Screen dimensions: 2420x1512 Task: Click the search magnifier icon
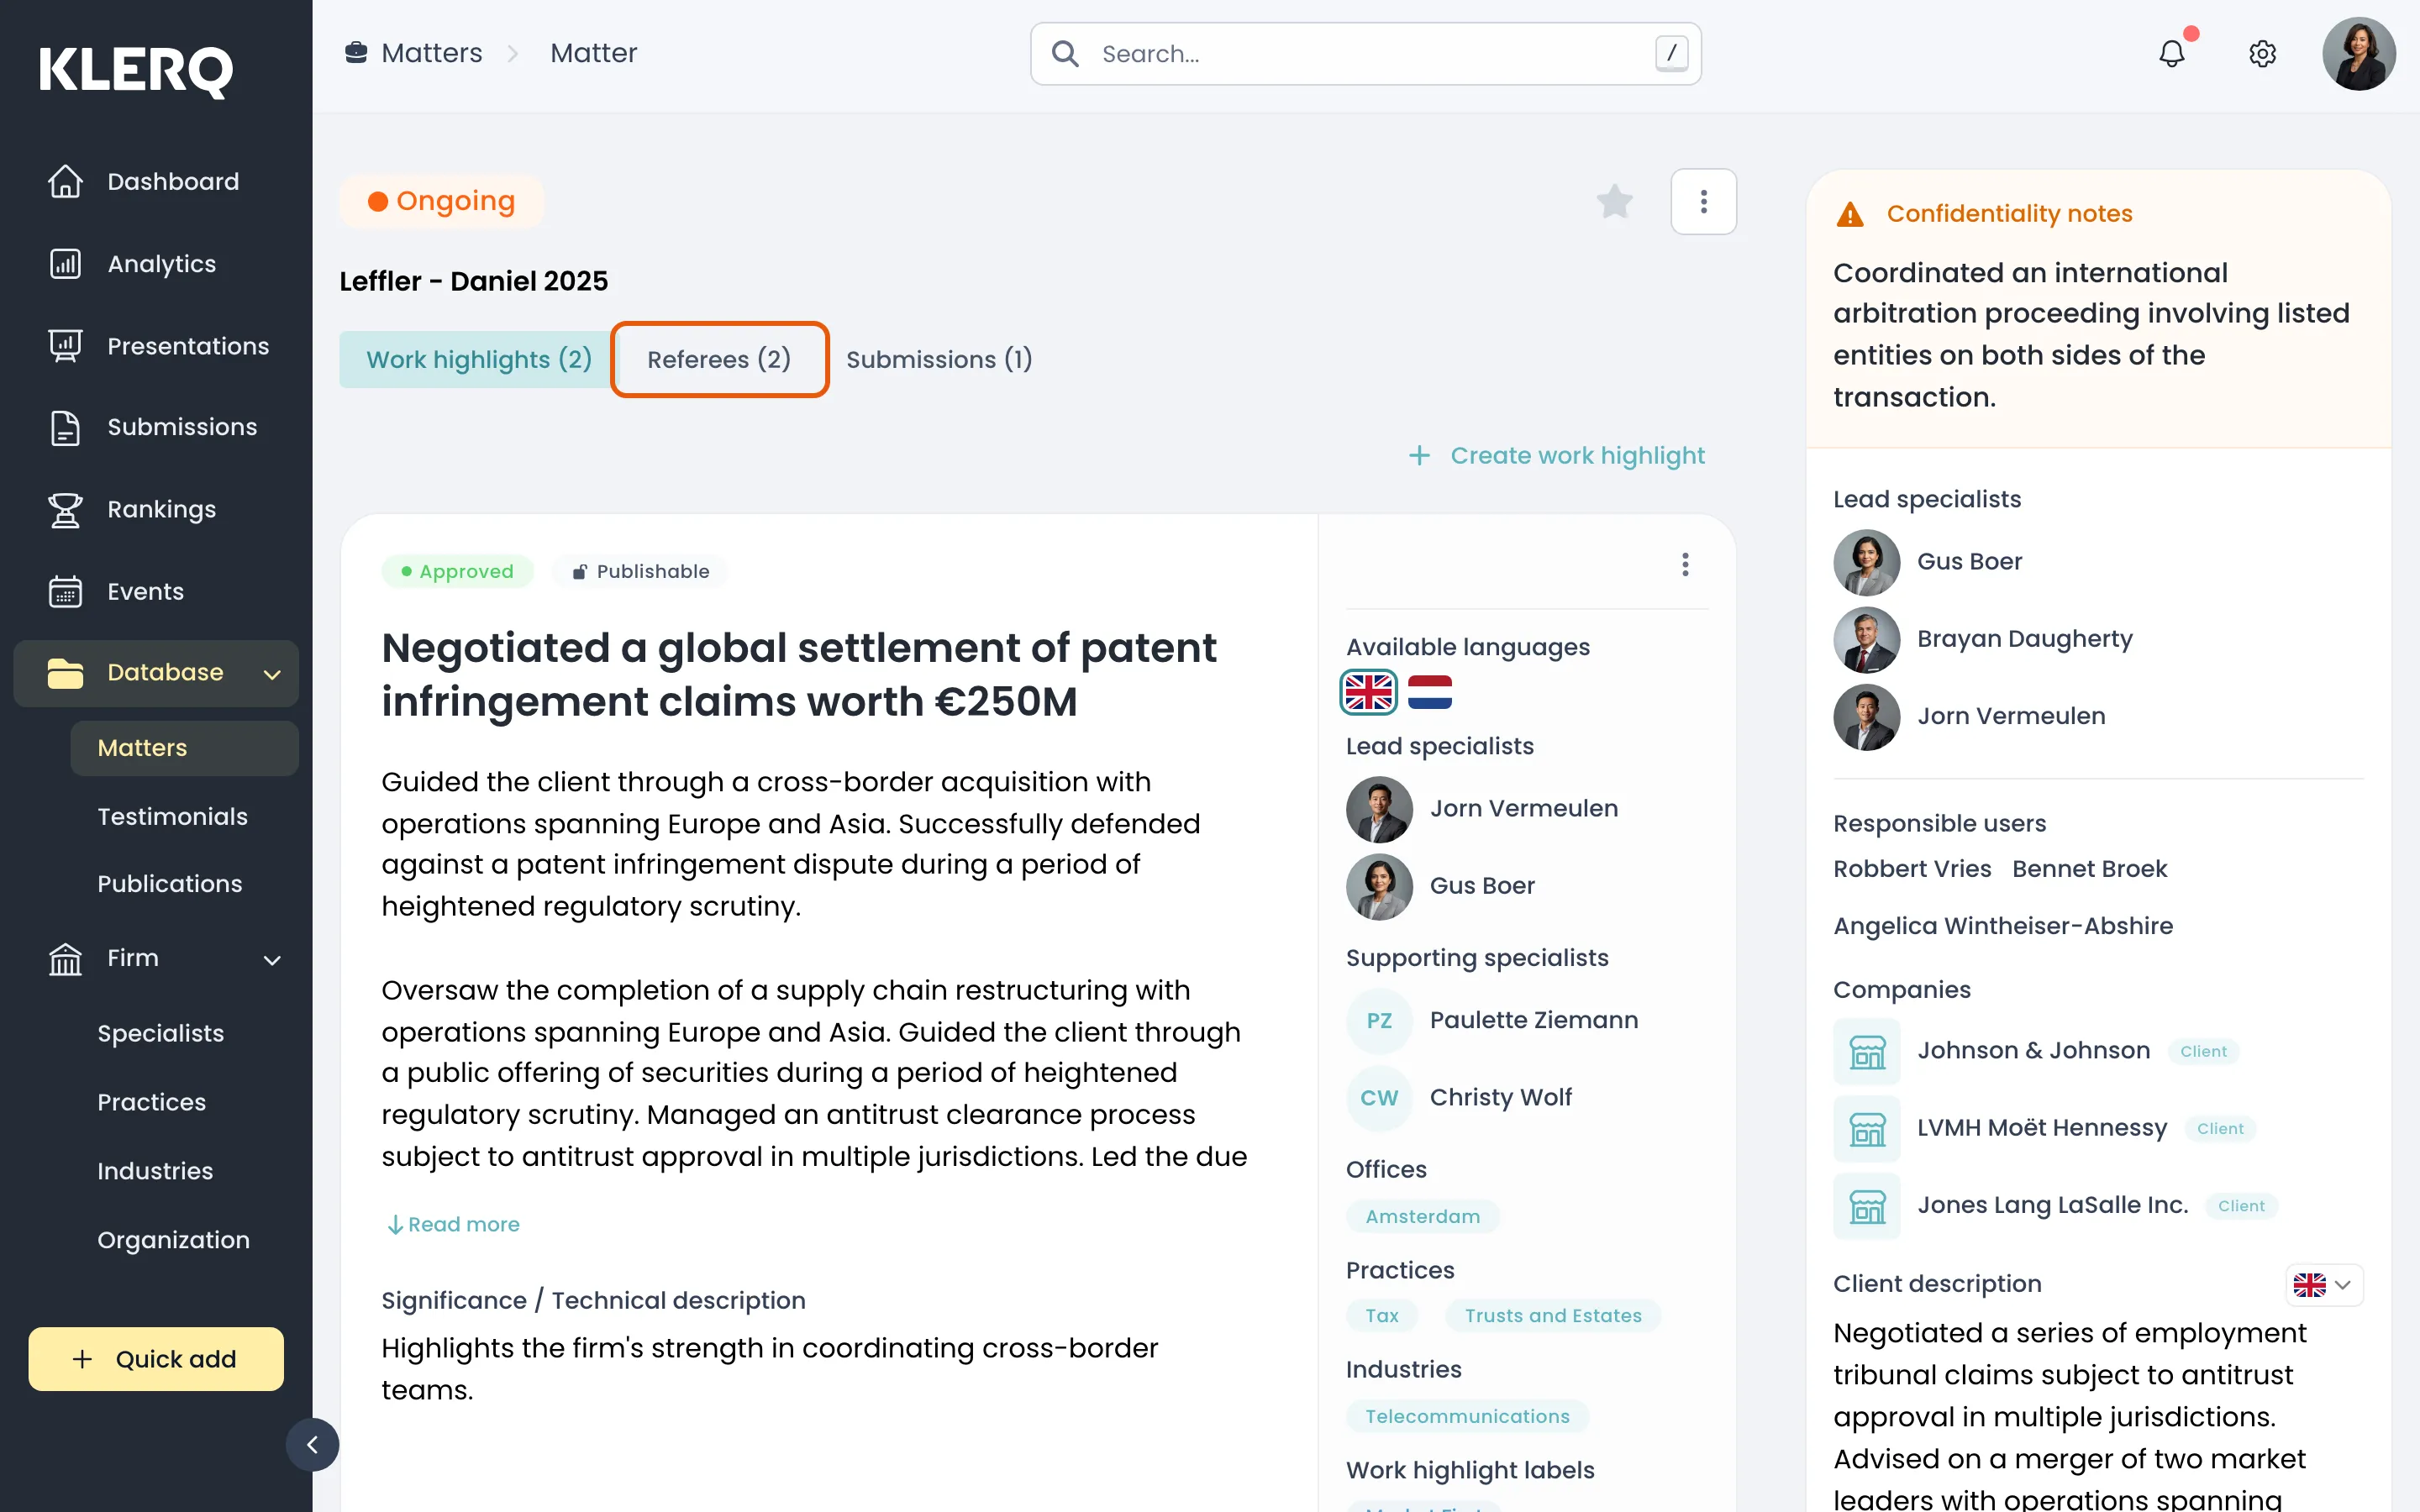(1066, 54)
